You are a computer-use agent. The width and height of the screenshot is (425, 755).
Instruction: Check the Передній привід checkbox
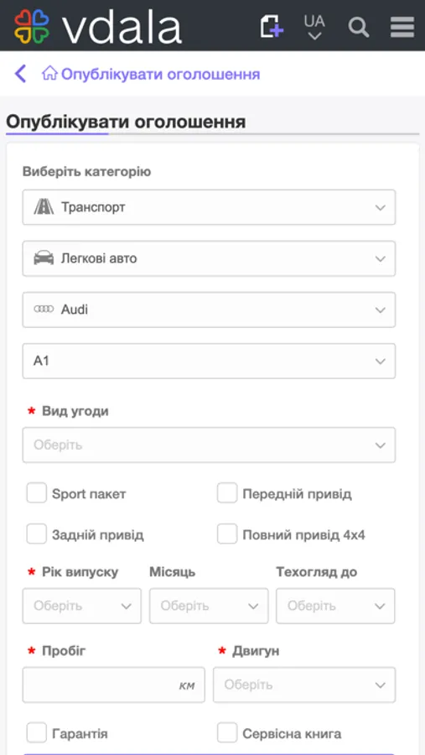(227, 493)
